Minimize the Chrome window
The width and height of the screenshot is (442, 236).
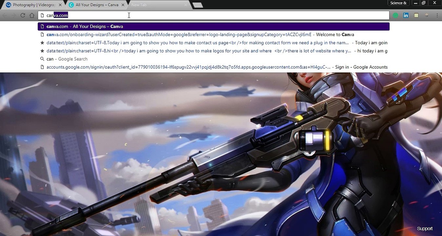click(416, 3)
